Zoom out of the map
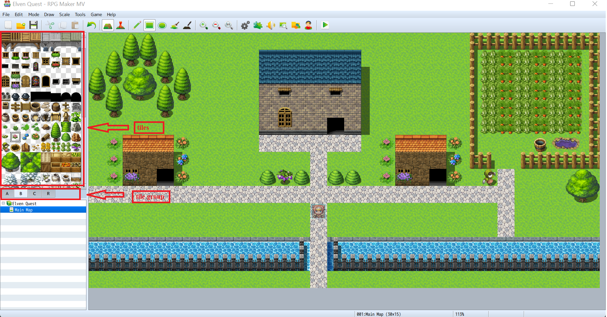607x317 pixels. point(216,25)
